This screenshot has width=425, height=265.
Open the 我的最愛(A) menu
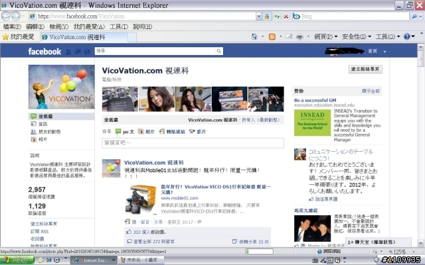tap(89, 26)
